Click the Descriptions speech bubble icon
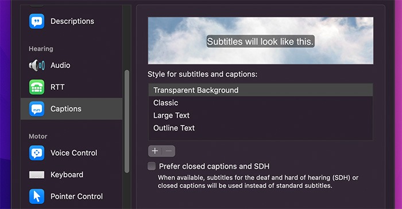This screenshot has height=209, width=402. [x=37, y=21]
